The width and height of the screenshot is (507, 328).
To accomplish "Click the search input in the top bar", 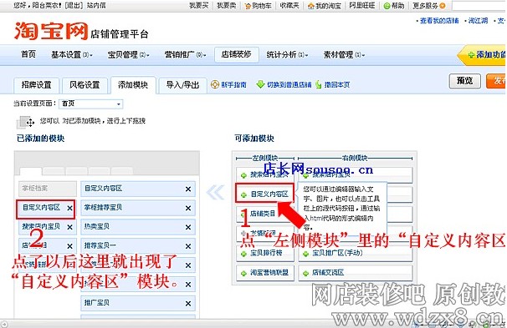I will point(479,6).
